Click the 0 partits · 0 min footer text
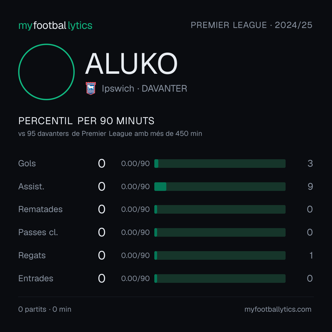 [45, 309]
